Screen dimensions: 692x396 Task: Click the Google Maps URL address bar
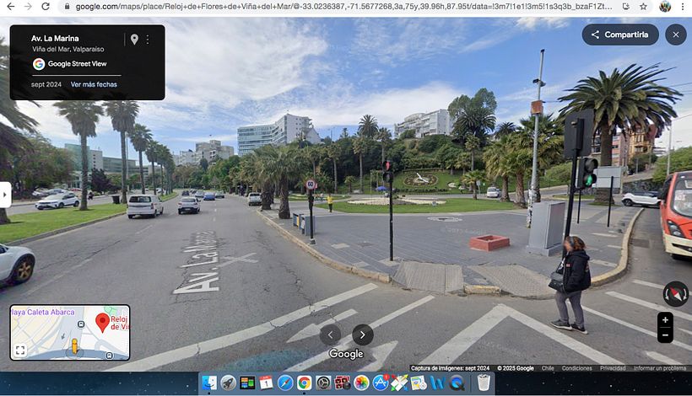tap(343, 7)
